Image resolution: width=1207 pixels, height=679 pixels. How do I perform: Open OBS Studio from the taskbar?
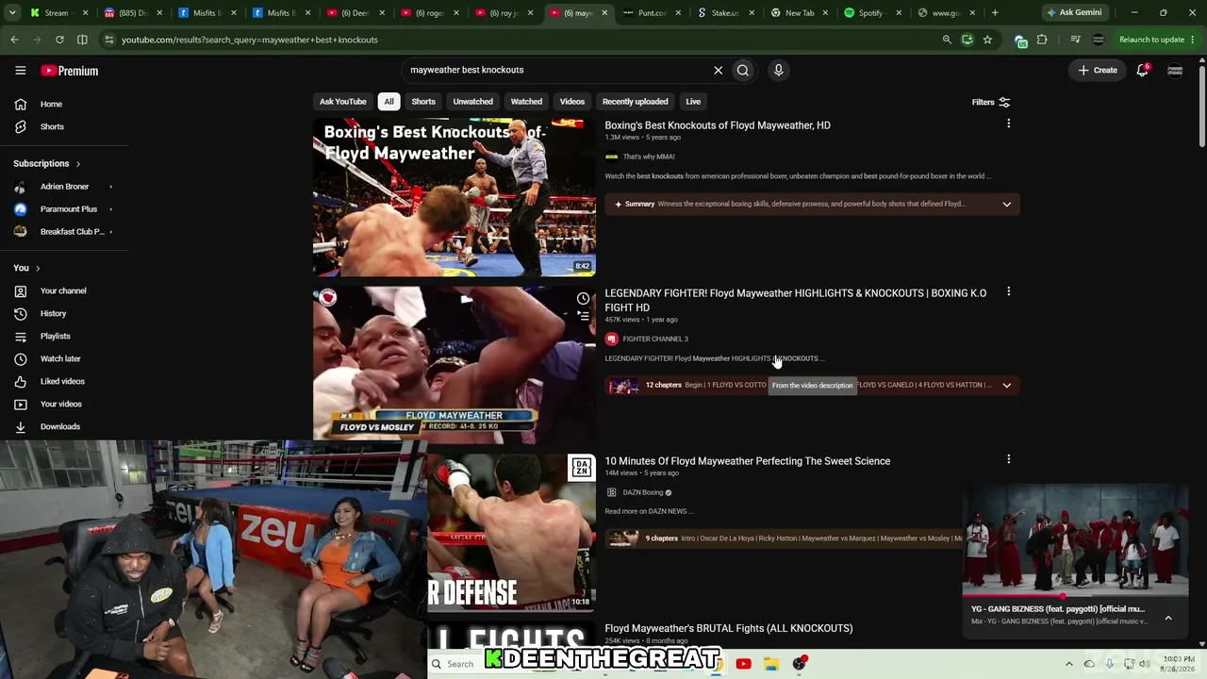[x=799, y=664]
